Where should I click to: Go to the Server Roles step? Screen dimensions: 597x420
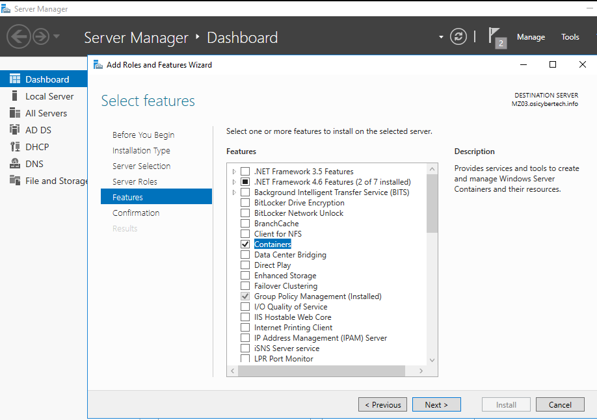coord(135,181)
